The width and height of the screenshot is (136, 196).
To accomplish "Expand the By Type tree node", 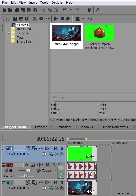I will 8,33.
